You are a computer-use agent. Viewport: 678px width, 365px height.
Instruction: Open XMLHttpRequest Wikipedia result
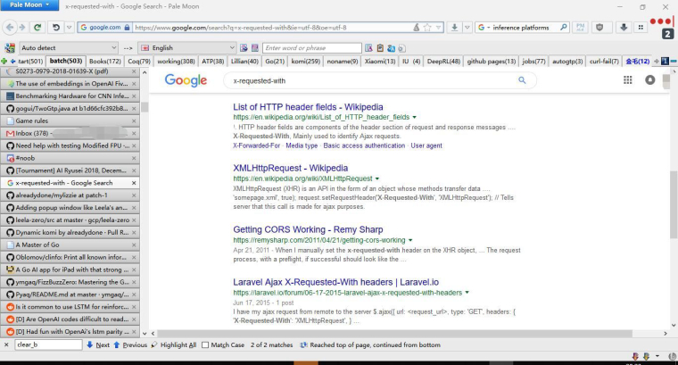coord(290,168)
